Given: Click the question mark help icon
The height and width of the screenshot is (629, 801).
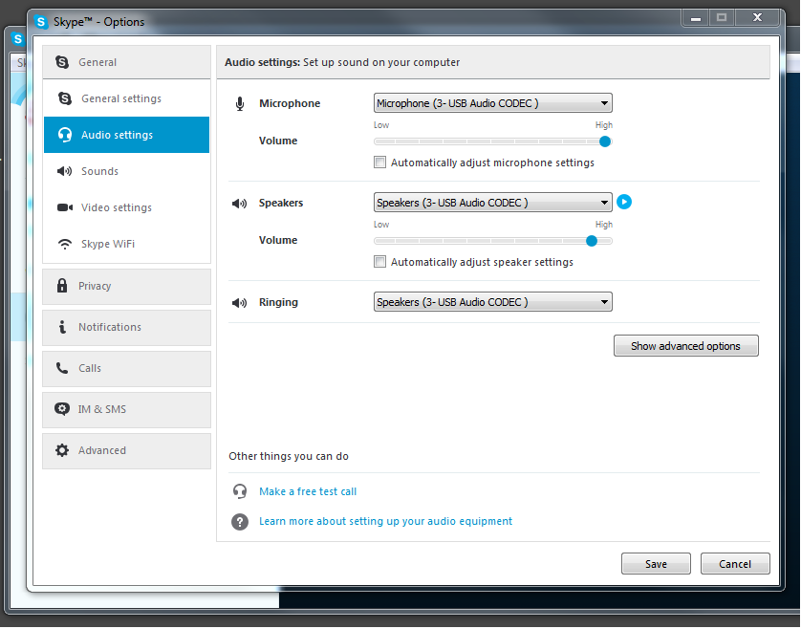Looking at the screenshot, I should pos(240,522).
